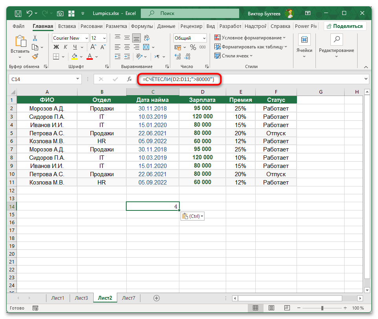
Task: Increase the indent
Action: [x=127, y=56]
